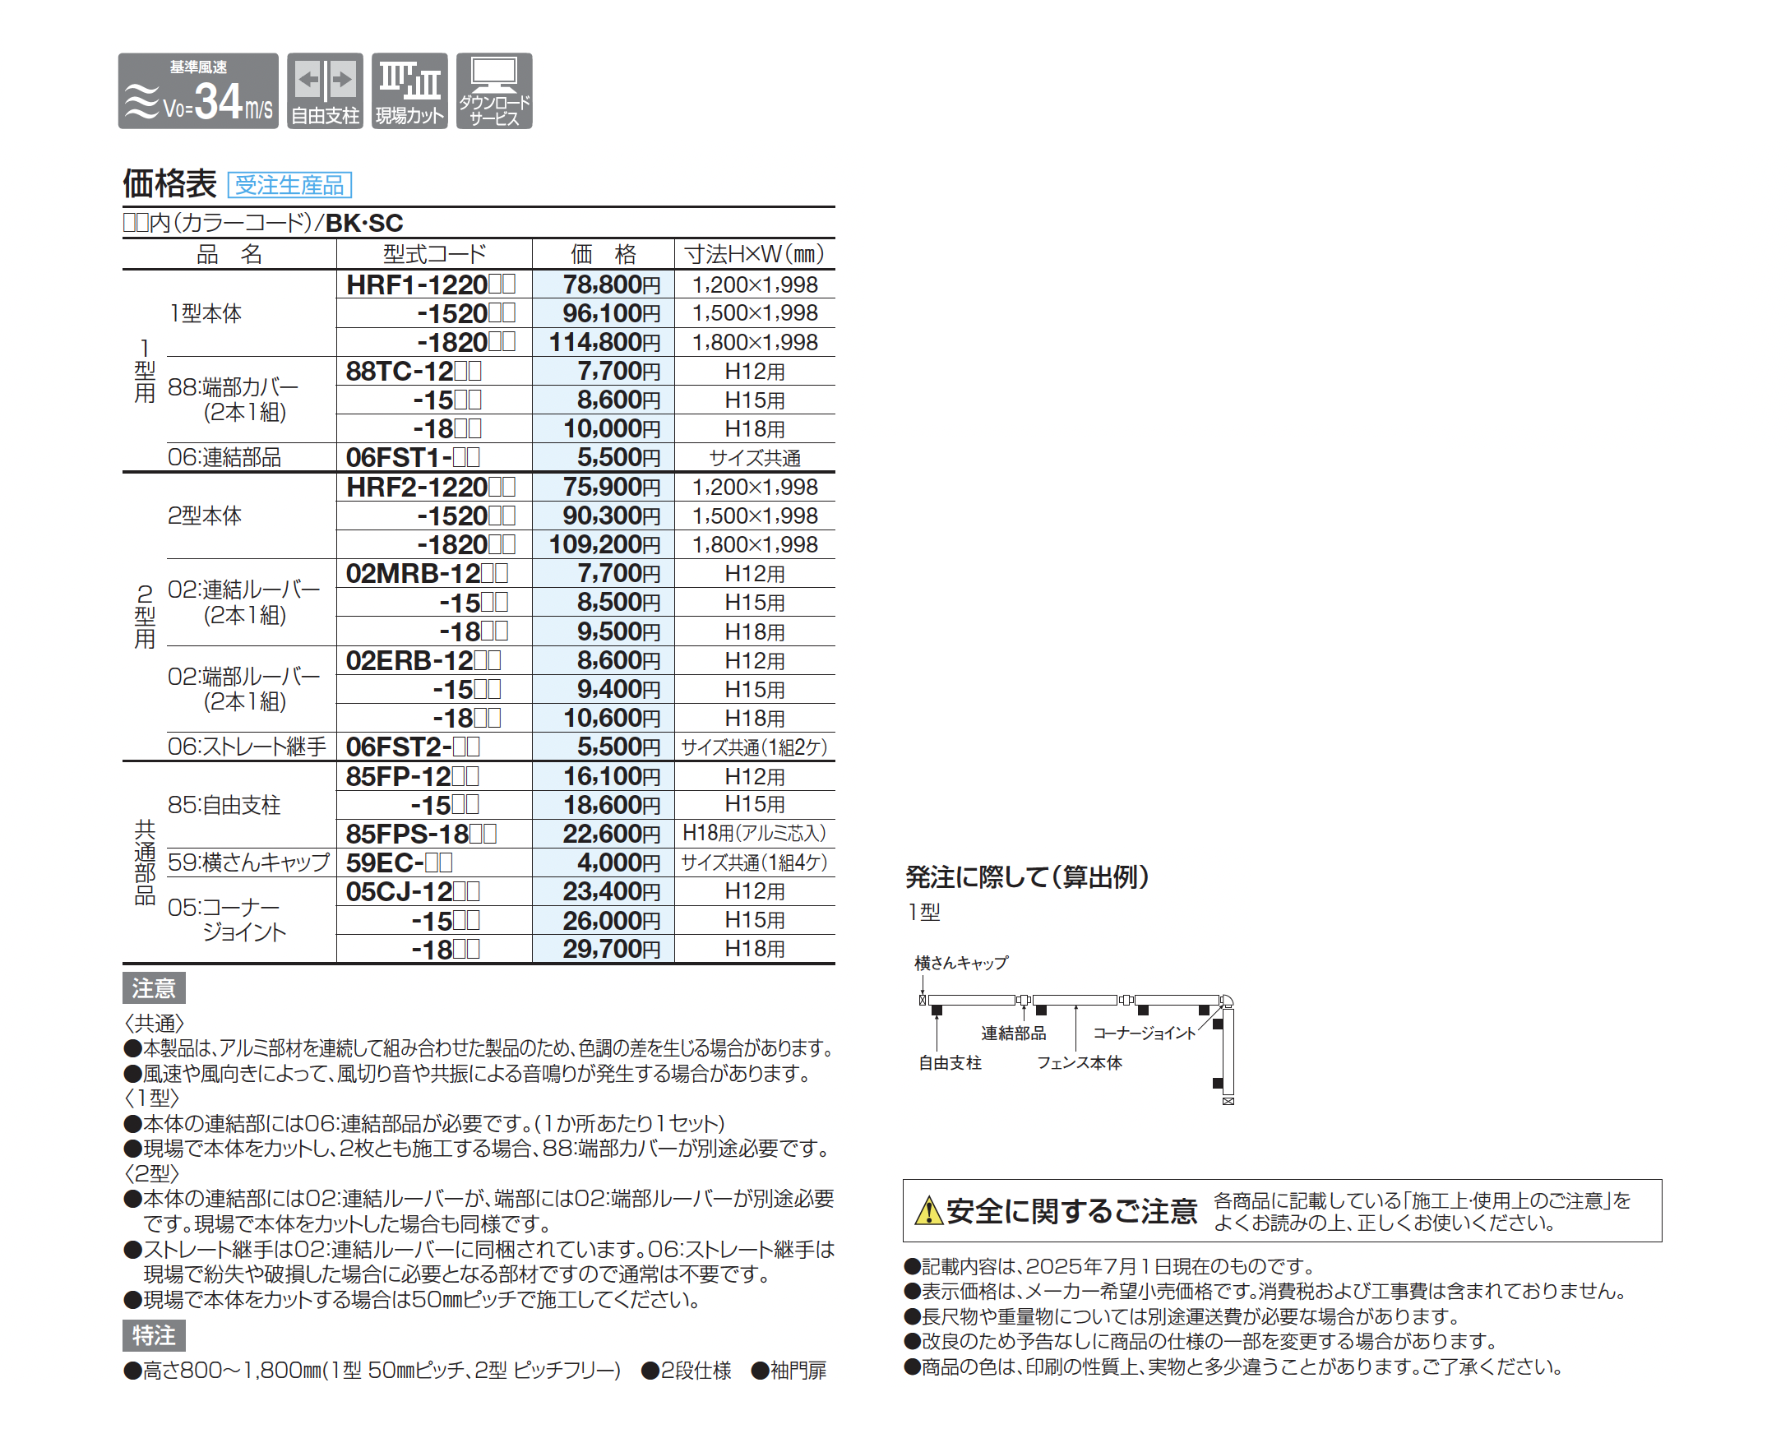Viewport: 1790px width, 1452px height.
Task: Click the 価格表 heading text
Action: tap(170, 183)
